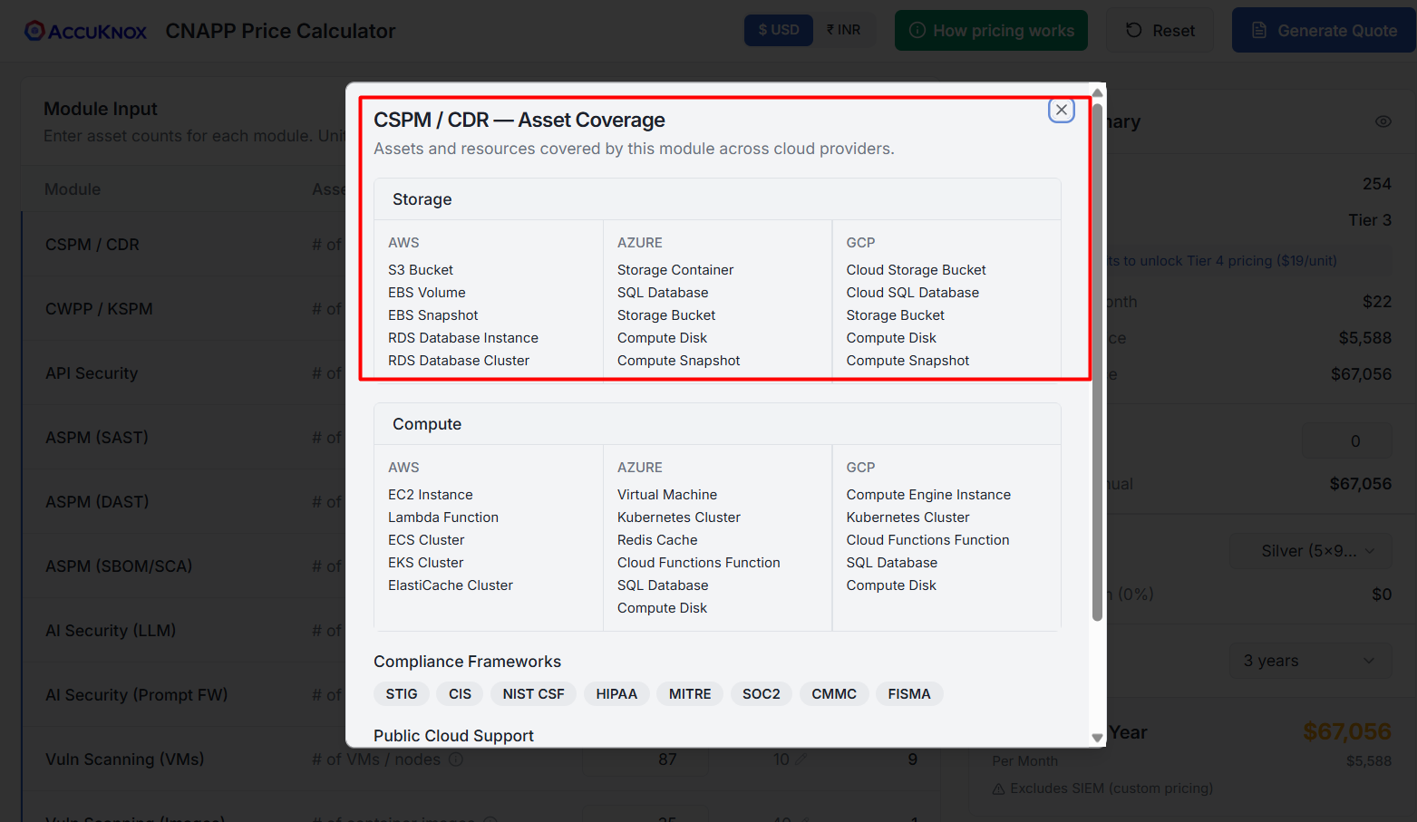Image resolution: width=1417 pixels, height=822 pixels.
Task: Click the Tier 4 pricing unlock hint
Action: [x=1222, y=261]
